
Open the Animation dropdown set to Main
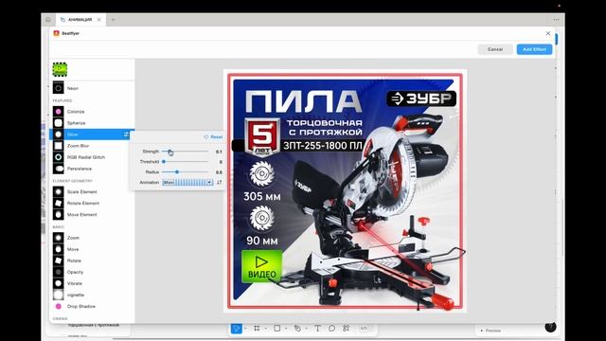[187, 182]
